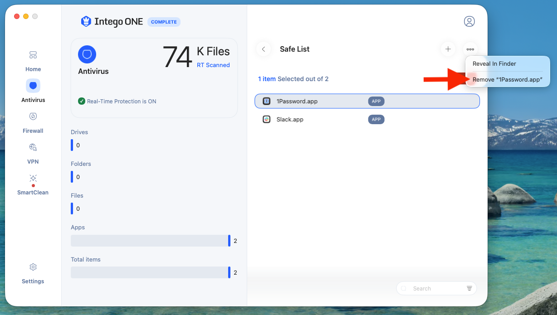The width and height of the screenshot is (557, 315).
Task: Click the Files statistic label
Action: [x=77, y=196]
